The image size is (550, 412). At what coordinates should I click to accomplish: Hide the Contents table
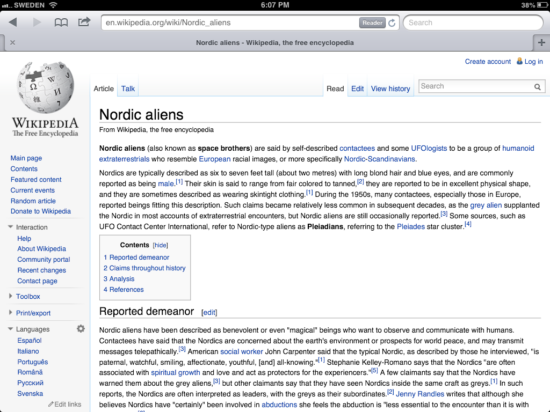click(x=160, y=245)
